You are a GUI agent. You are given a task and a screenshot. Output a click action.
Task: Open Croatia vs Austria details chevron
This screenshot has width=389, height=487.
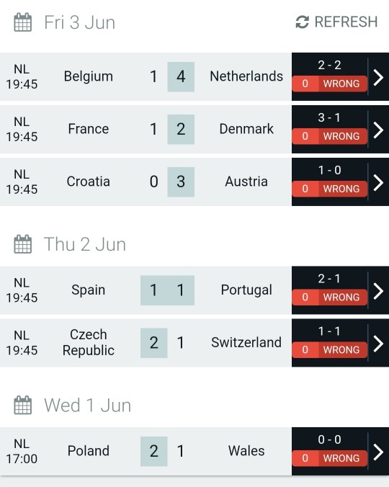(378, 183)
